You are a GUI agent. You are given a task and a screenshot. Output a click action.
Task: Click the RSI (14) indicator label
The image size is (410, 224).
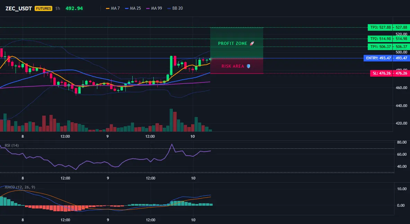pos(12,145)
